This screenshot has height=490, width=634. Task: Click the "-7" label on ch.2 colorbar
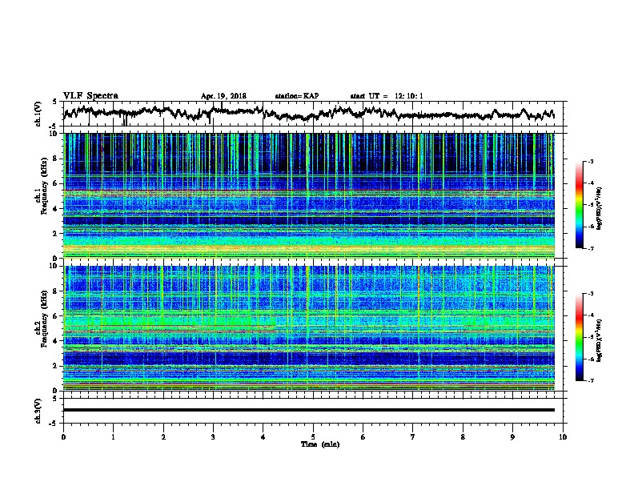(590, 381)
